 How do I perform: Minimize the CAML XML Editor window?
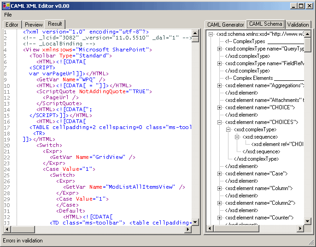[293, 6]
